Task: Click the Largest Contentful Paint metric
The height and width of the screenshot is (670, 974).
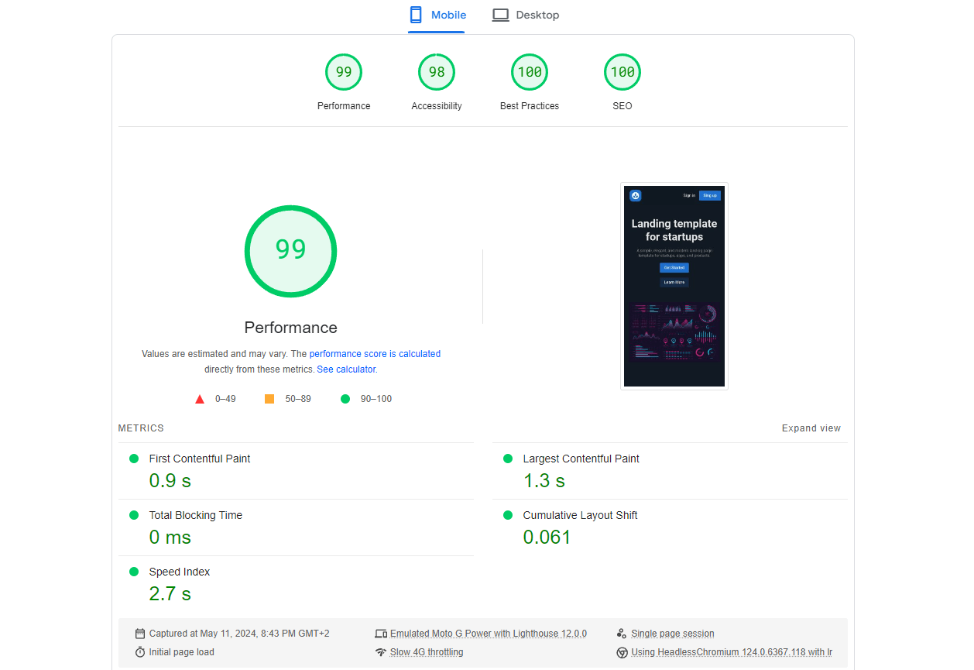Action: click(x=581, y=459)
